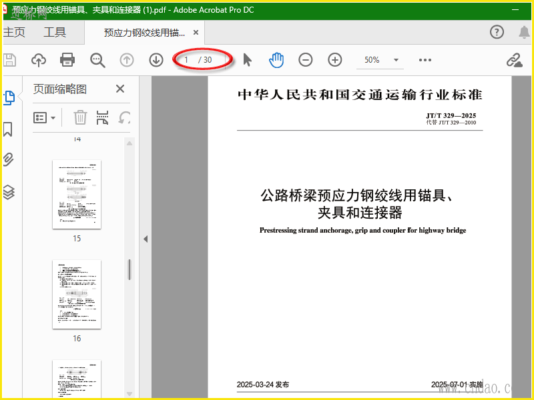This screenshot has width=534, height=400.
Task: Select the 预应力钢绞线用锚... document tab
Action: pyautogui.click(x=144, y=33)
